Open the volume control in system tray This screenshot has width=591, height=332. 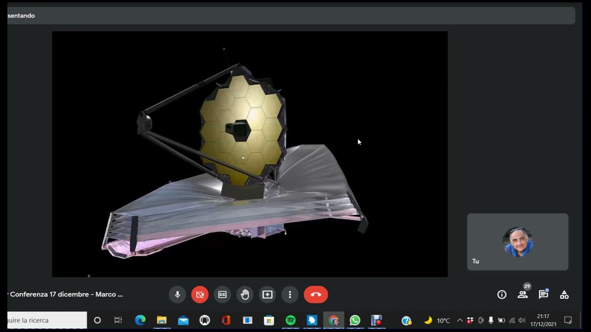click(x=522, y=320)
